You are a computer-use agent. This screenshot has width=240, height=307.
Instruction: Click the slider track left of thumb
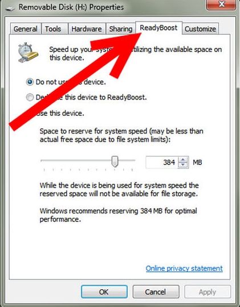coord(76,160)
